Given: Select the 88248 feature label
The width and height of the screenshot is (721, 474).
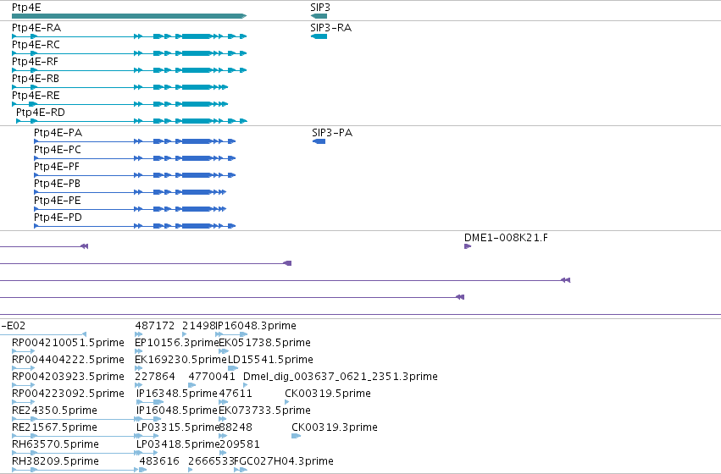Looking at the screenshot, I should tap(236, 427).
